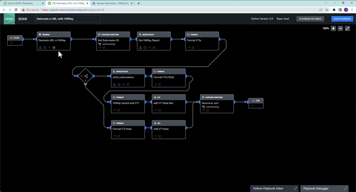Click clock icon in Get VMRay Report block
Image resolution: width=356 pixels, height=192 pixels.
click(145, 48)
